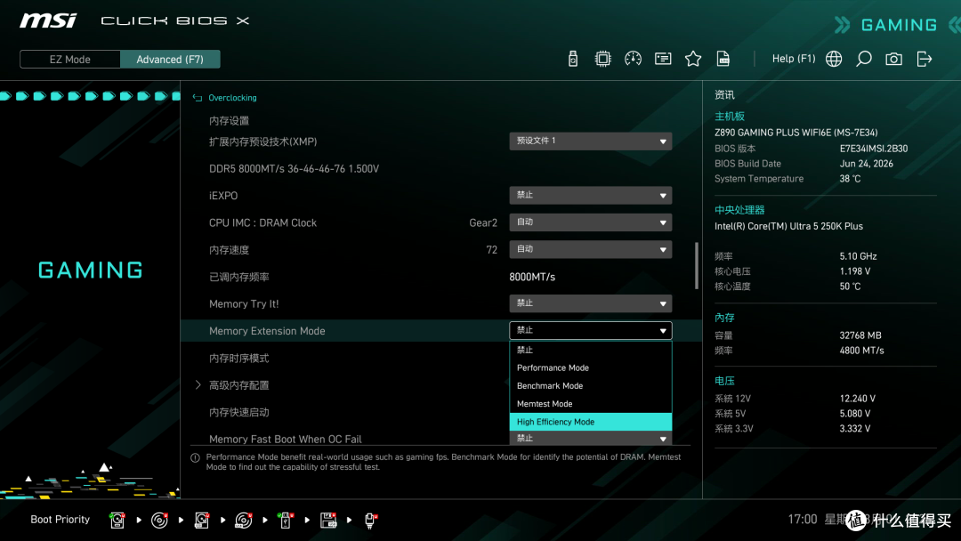Screen dimensions: 961x541
Task: Select the first hard disk boot device
Action: point(117,521)
